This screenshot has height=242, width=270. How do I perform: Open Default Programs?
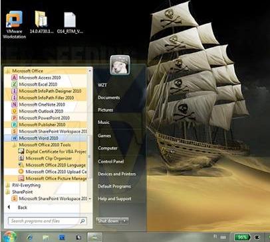[114, 186]
